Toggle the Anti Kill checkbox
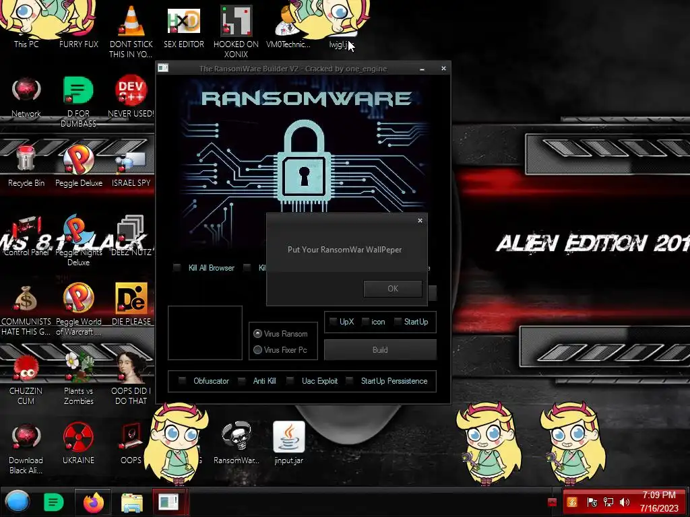Image resolution: width=690 pixels, height=517 pixels. tap(242, 381)
